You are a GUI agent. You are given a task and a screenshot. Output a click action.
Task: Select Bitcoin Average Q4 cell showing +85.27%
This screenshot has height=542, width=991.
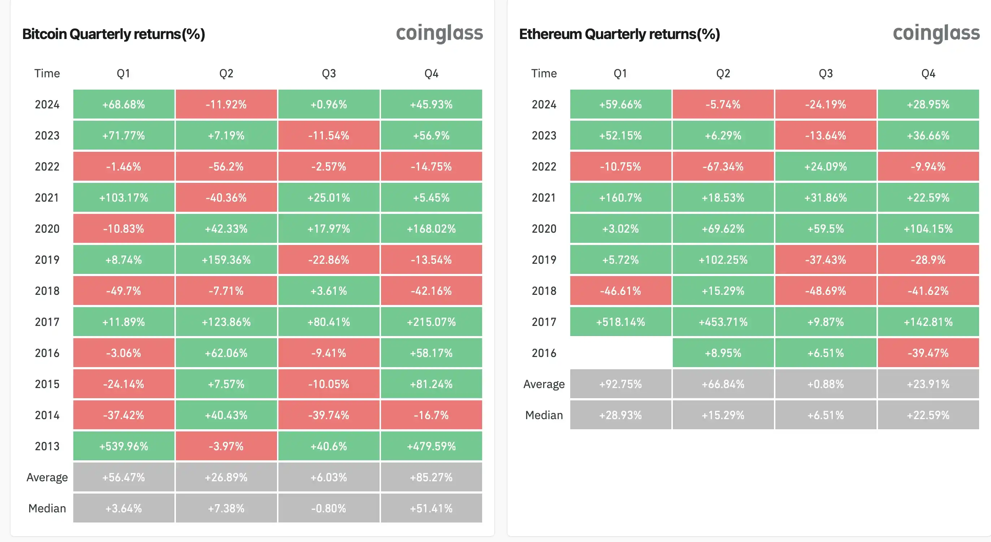[431, 477]
